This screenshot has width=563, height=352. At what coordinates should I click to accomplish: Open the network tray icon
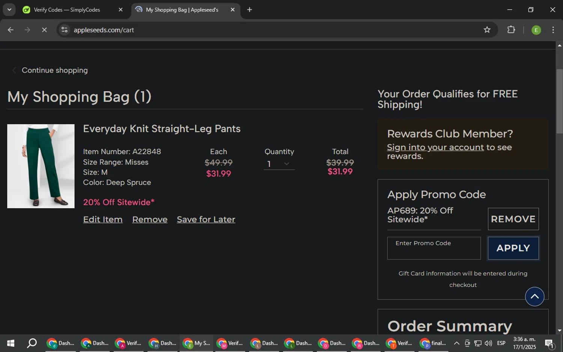(478, 343)
